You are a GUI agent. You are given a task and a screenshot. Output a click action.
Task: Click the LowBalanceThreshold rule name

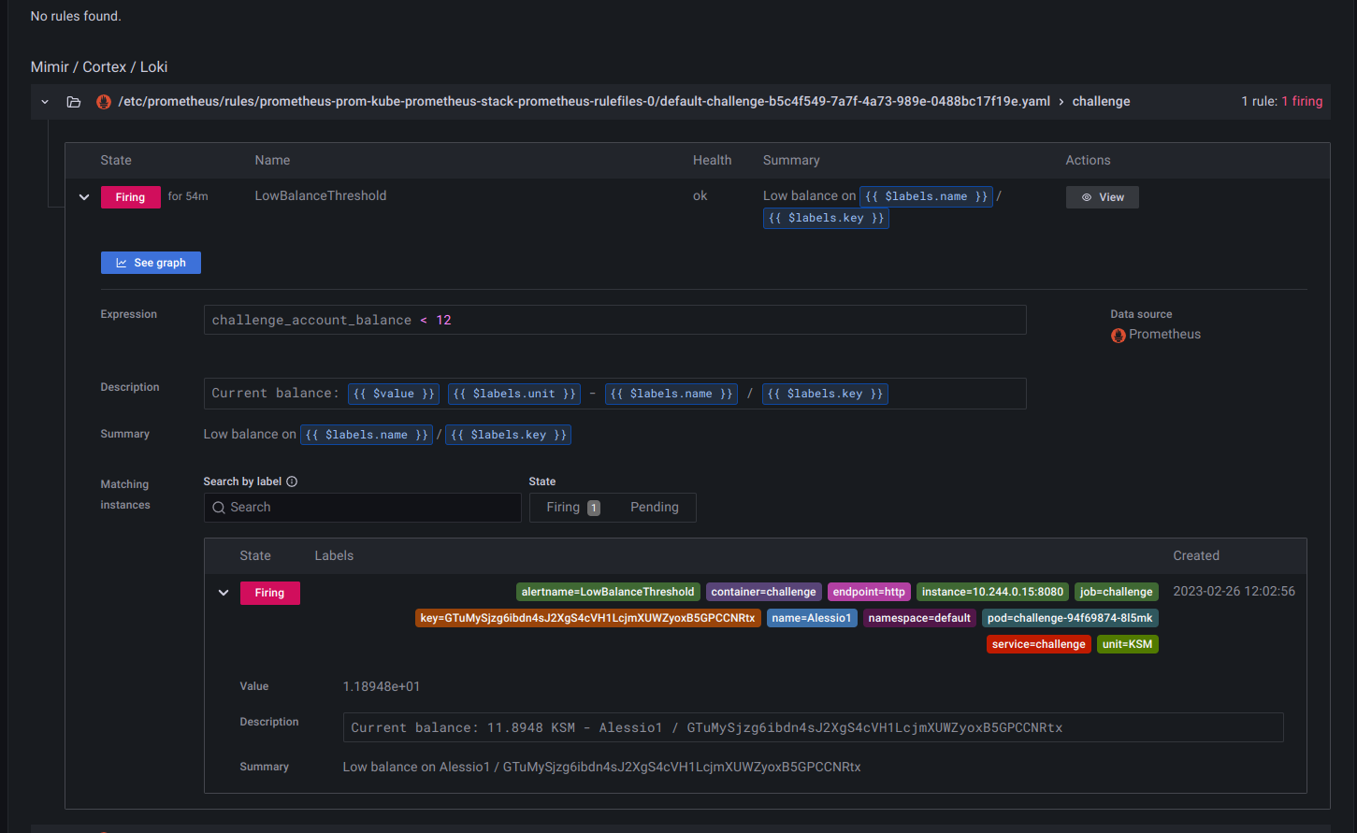pos(321,195)
